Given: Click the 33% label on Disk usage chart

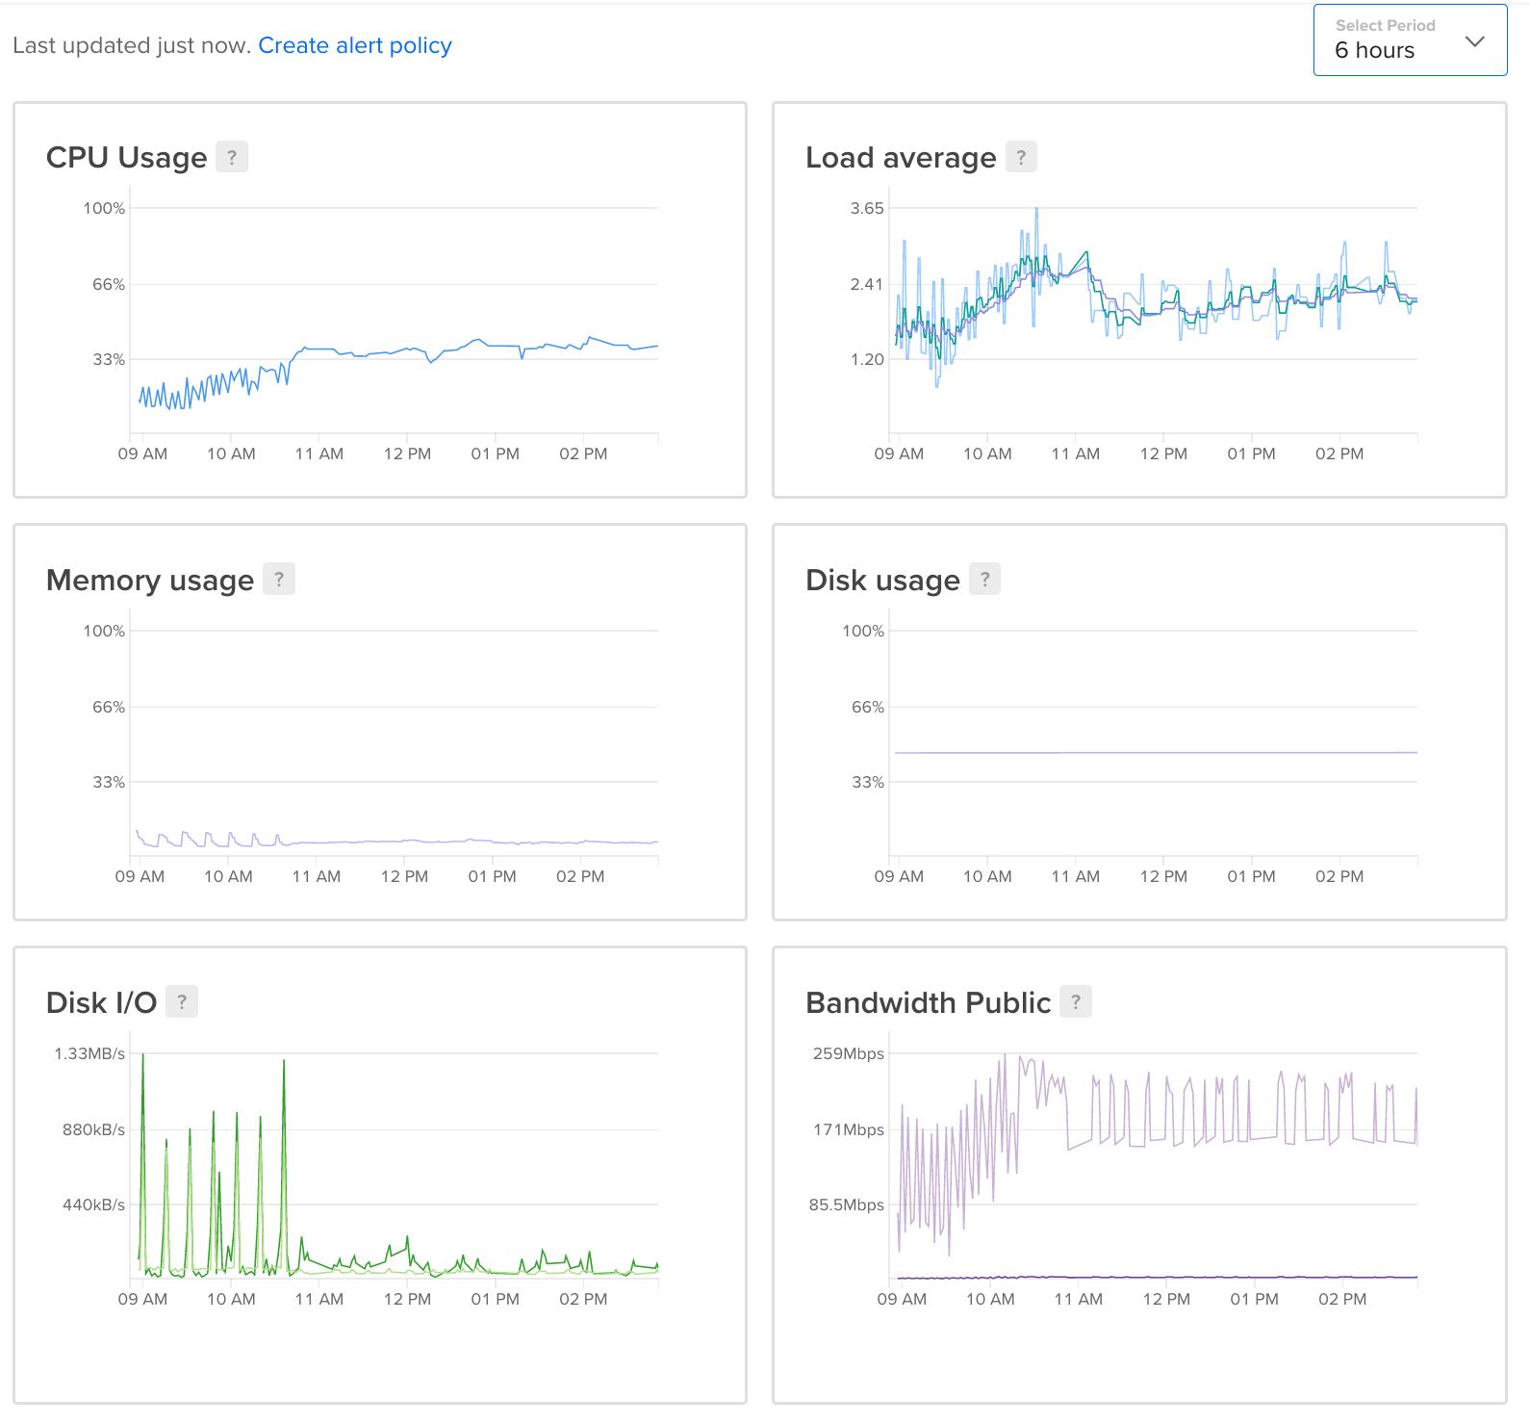Looking at the screenshot, I should (x=868, y=782).
